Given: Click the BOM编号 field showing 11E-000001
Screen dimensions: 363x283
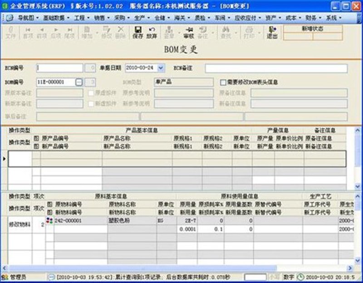Looking at the screenshot, I should 56,82.
